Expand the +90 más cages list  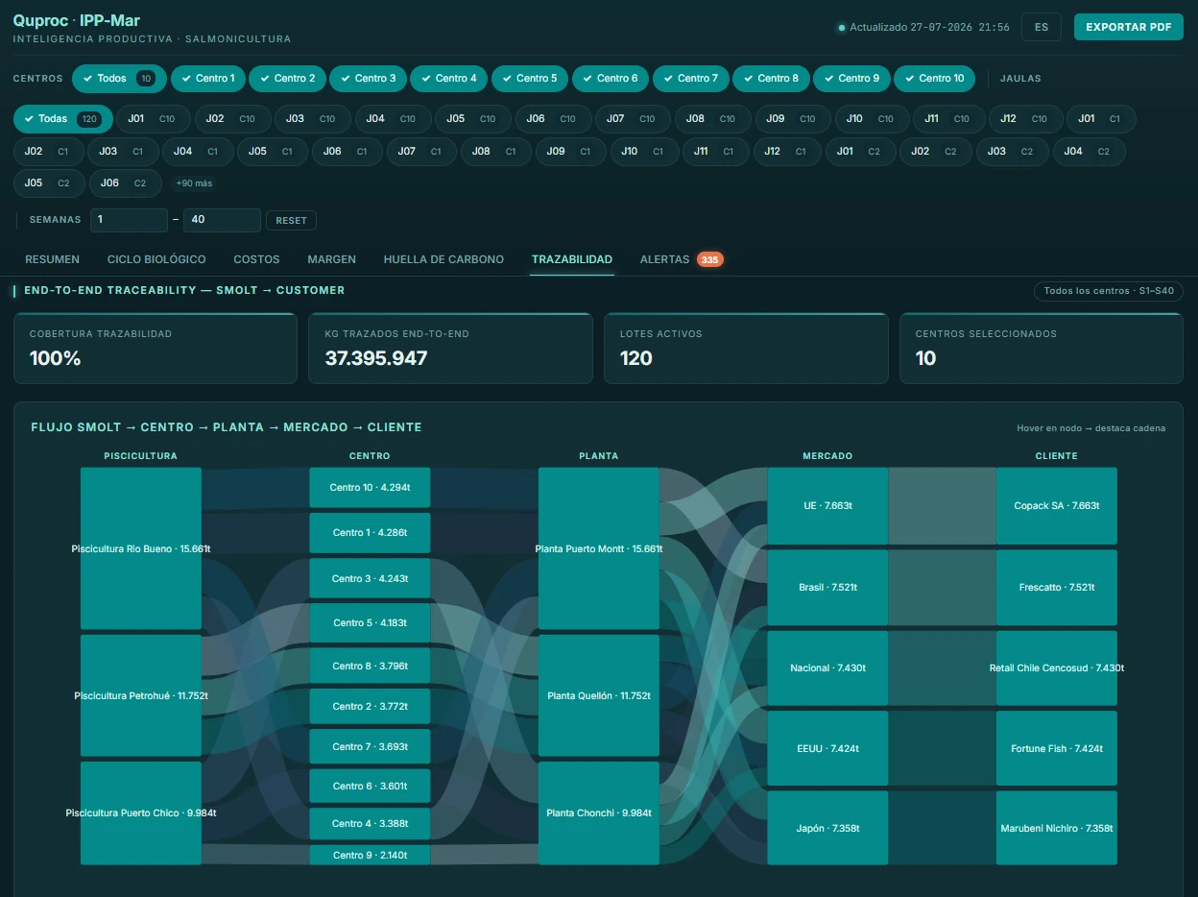(194, 183)
